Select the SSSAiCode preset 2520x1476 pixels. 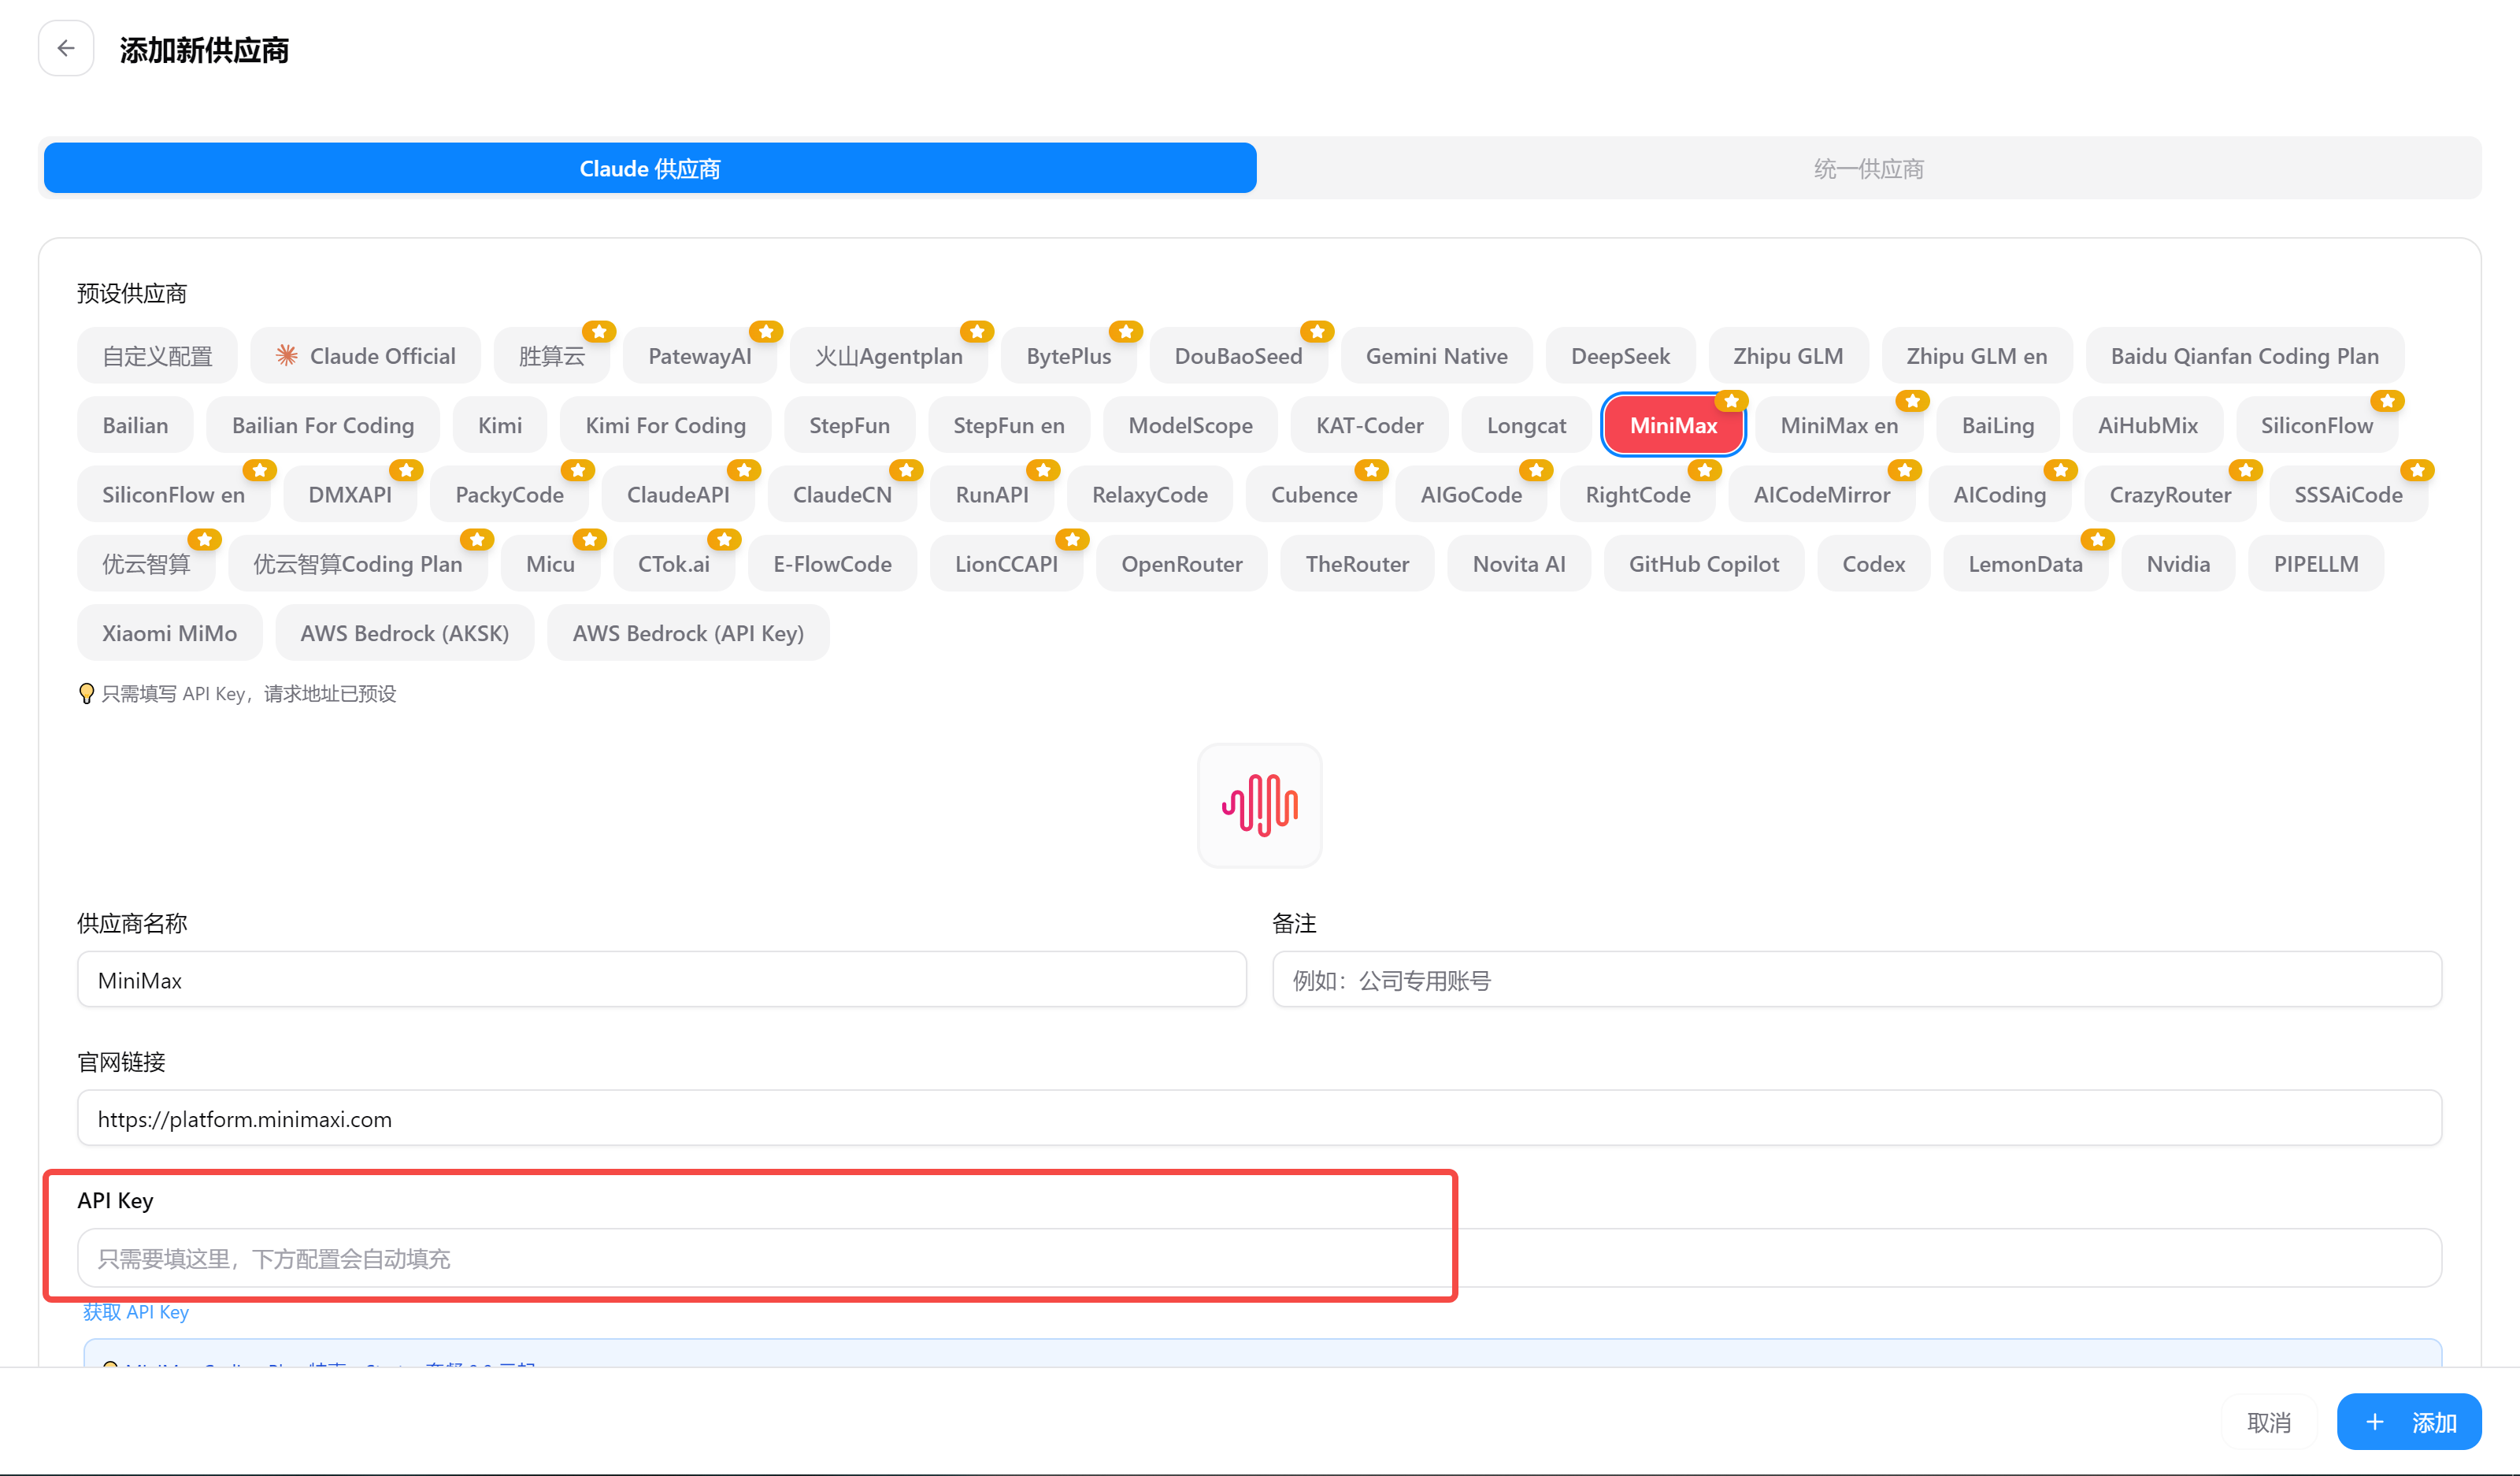2349,494
